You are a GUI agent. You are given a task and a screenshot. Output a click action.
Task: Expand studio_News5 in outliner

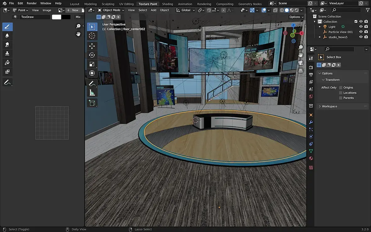click(320, 37)
